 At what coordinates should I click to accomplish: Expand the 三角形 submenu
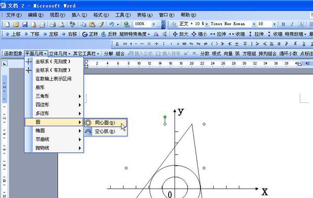[x=54, y=96]
